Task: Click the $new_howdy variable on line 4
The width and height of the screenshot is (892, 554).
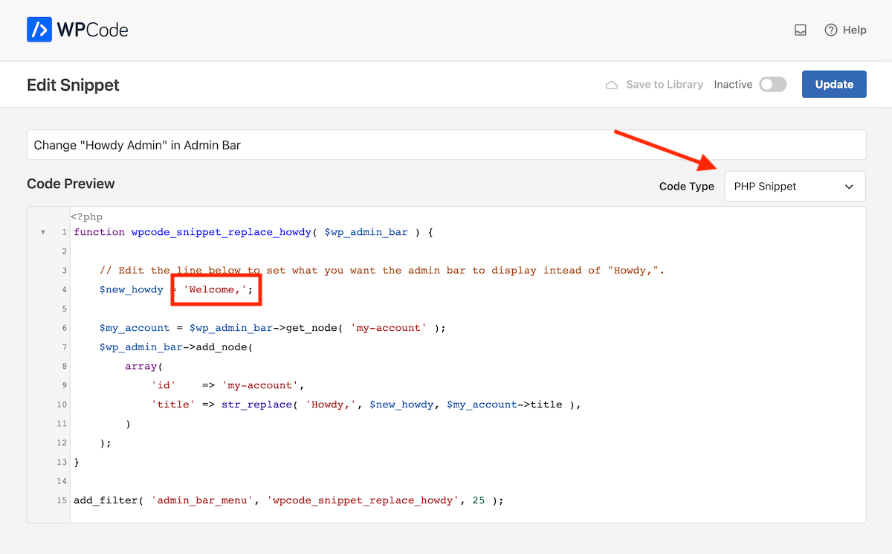Action: coord(132,290)
